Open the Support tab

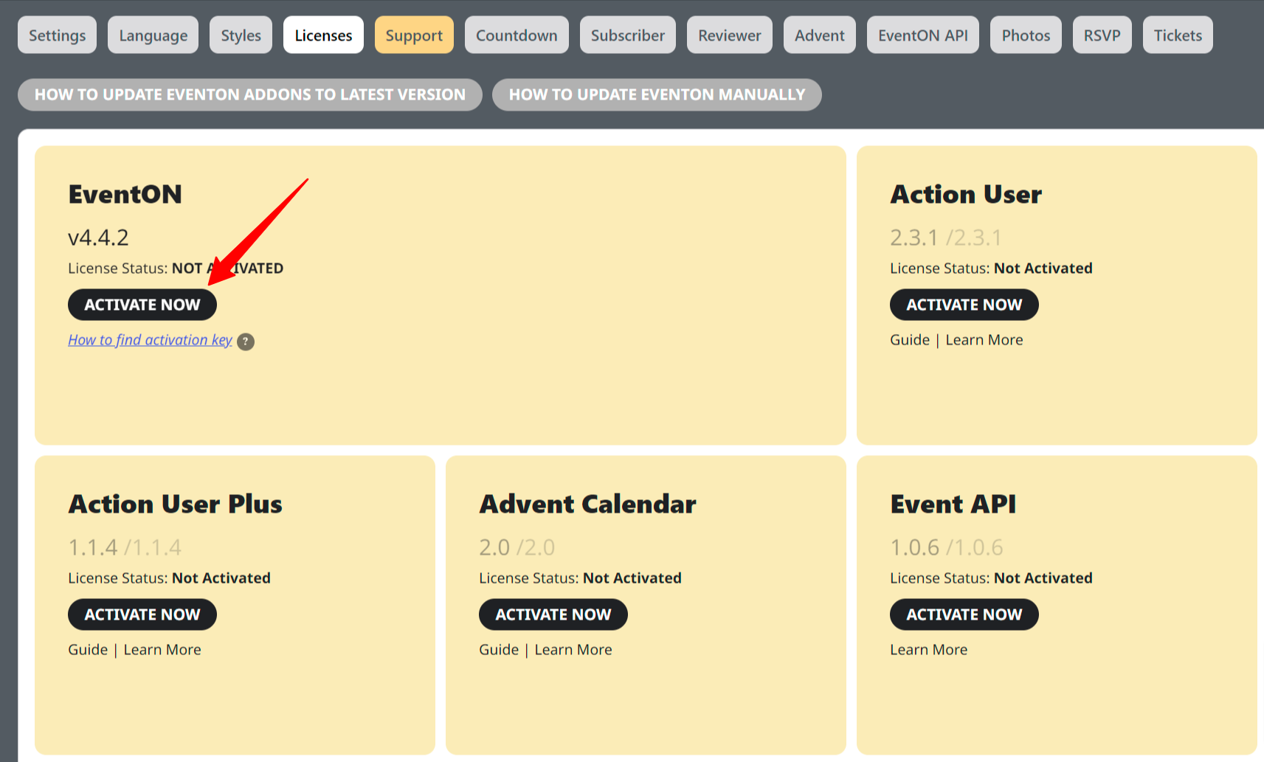click(x=414, y=35)
